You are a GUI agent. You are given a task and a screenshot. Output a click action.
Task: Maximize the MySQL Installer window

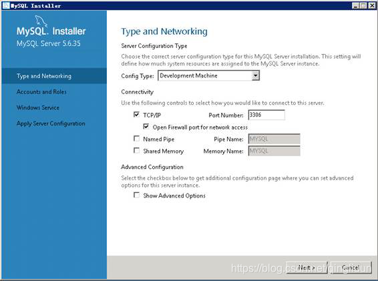363,5
